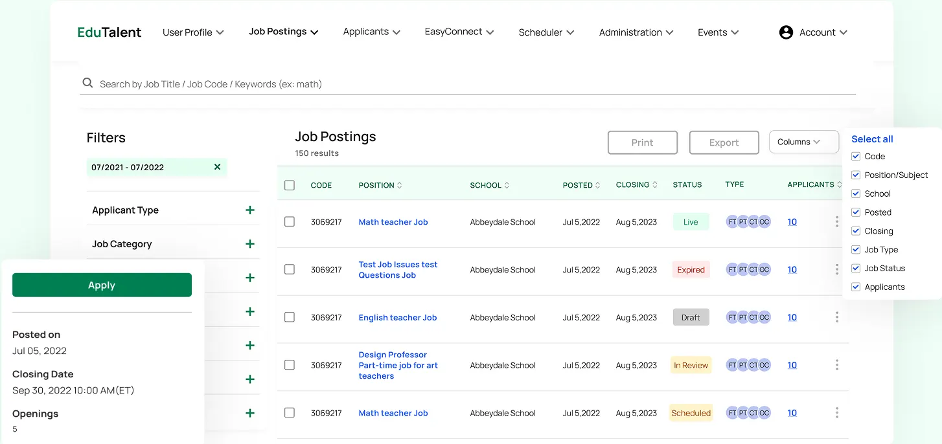Uncheck the Code column option
The width and height of the screenshot is (942, 444).
point(856,156)
